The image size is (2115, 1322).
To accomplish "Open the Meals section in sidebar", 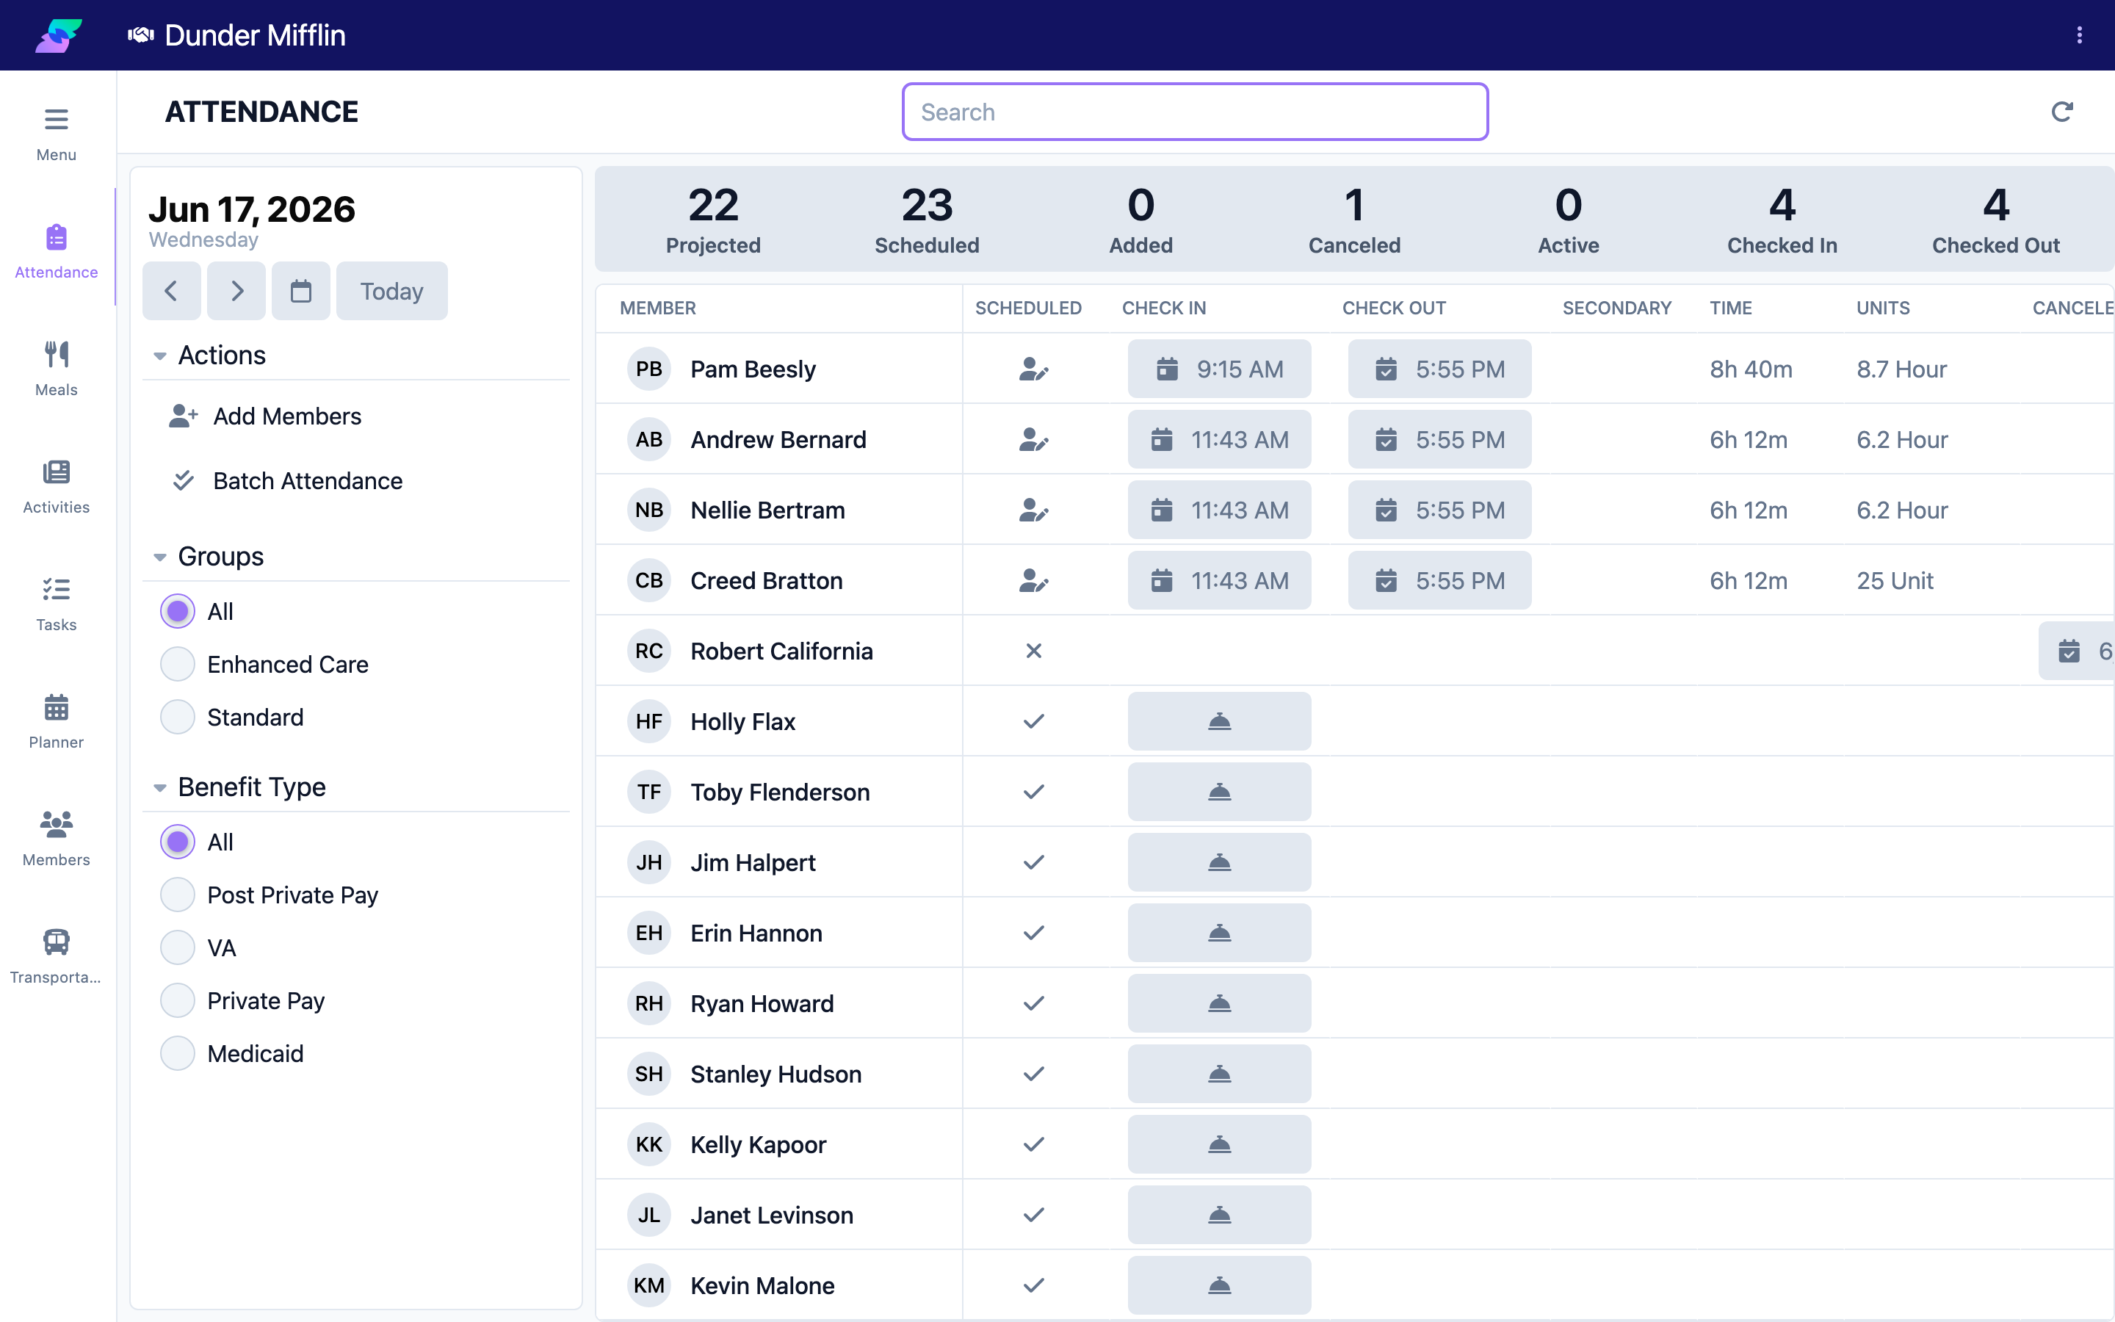I will [56, 368].
